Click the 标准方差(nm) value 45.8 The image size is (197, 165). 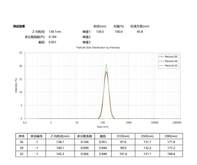pos(140,32)
